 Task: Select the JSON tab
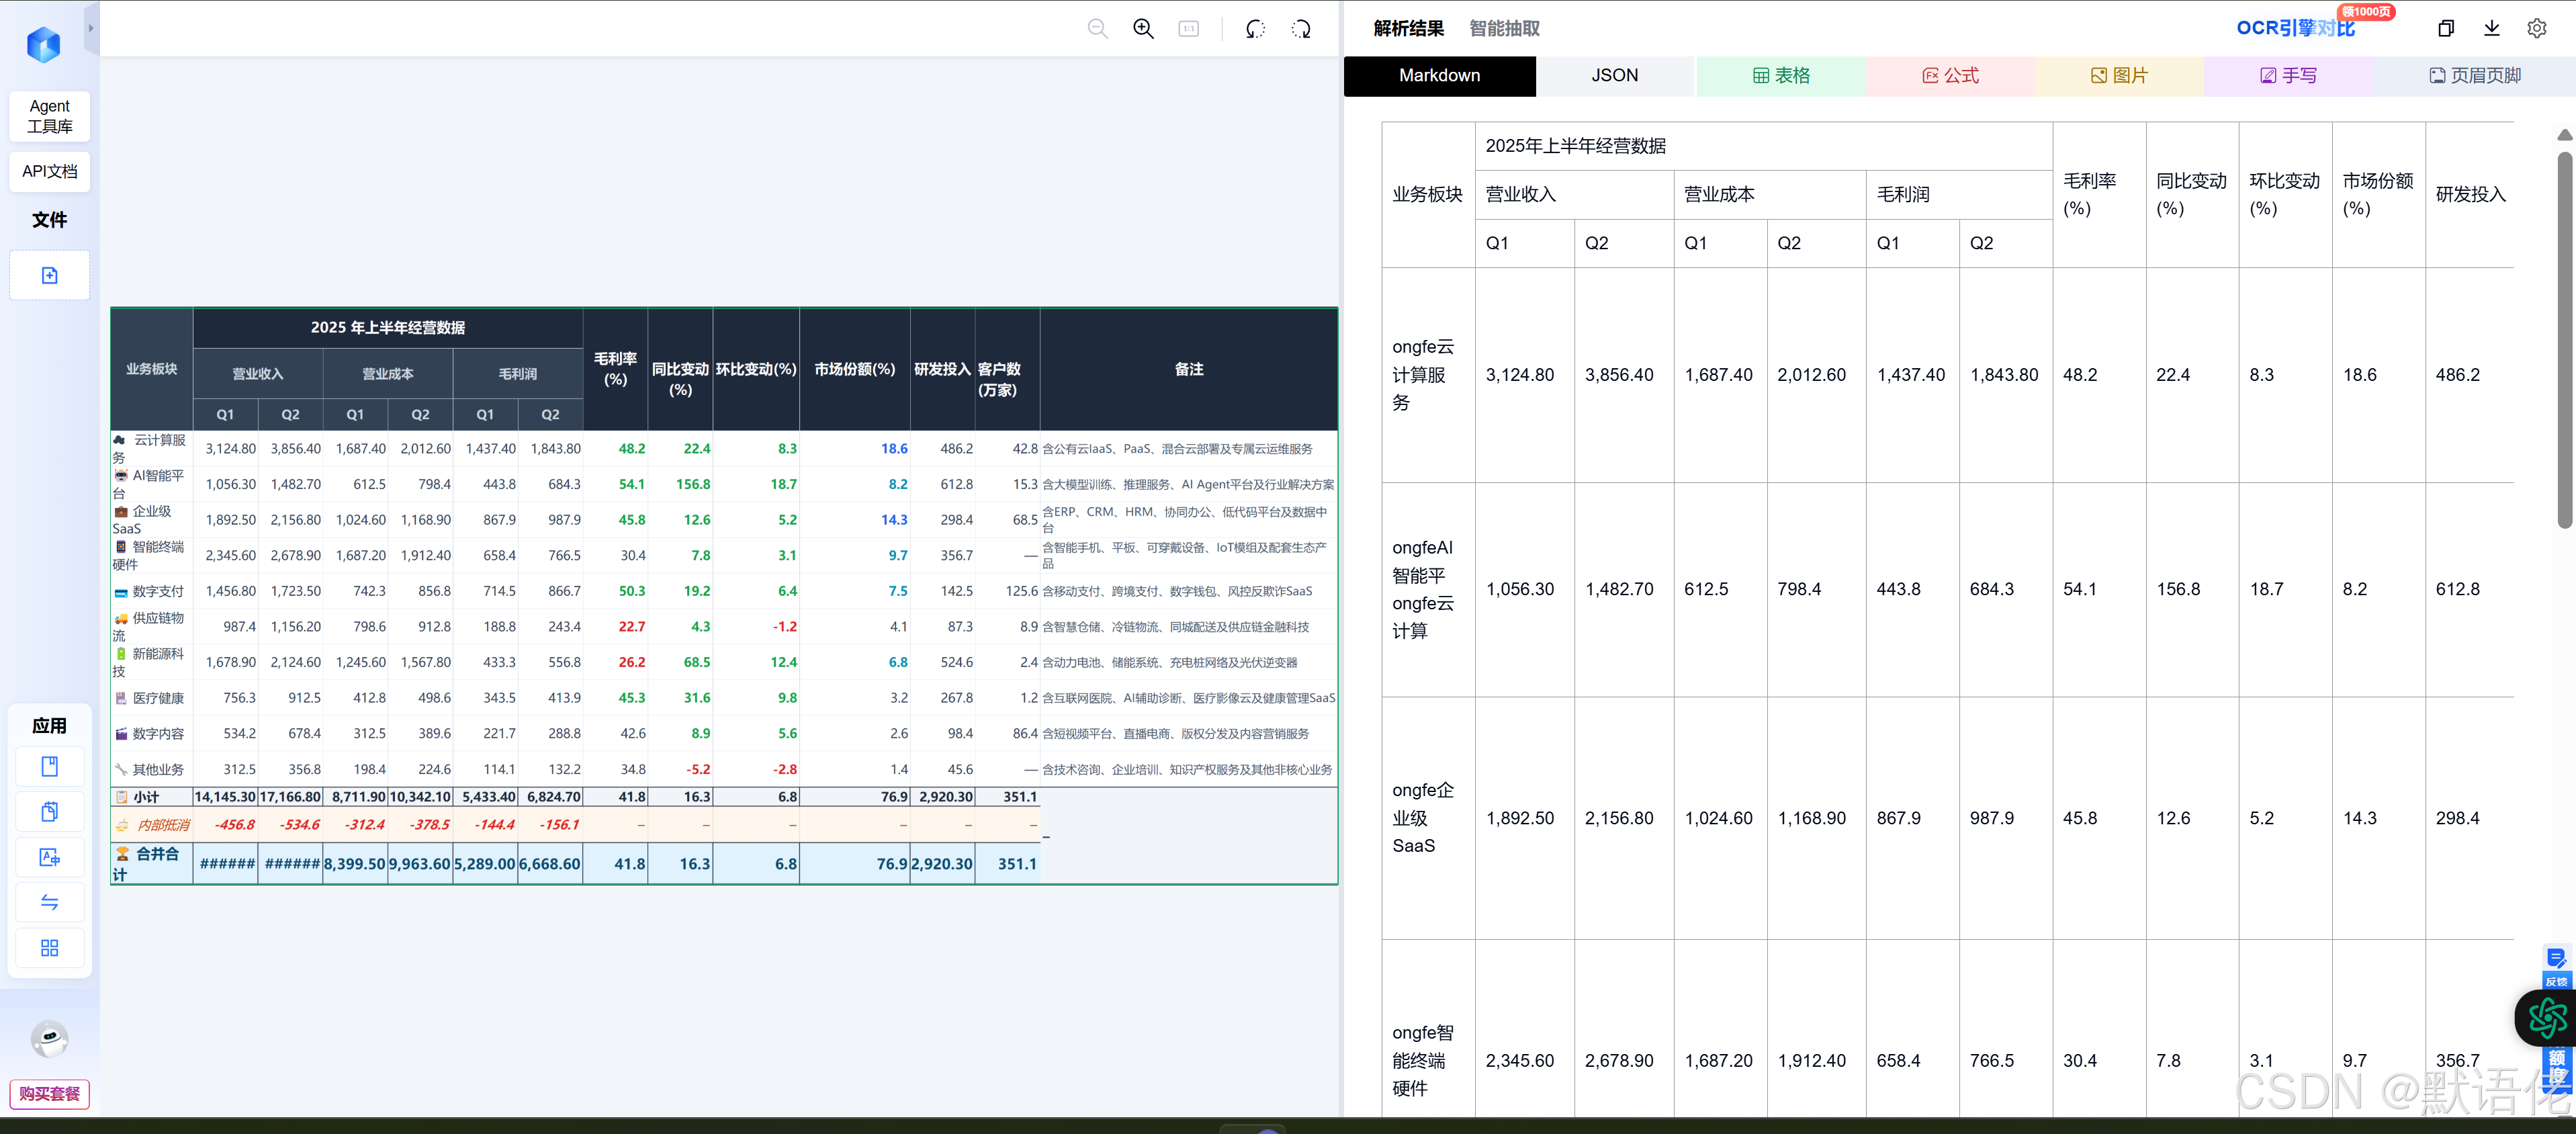tap(1615, 76)
